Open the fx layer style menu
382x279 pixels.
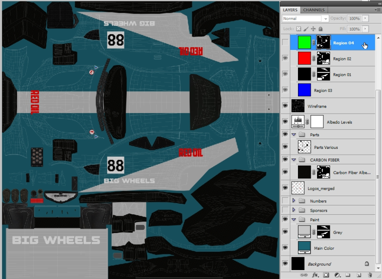(315, 275)
